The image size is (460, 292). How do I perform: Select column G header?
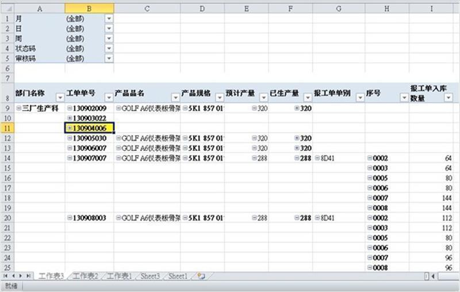(339, 9)
